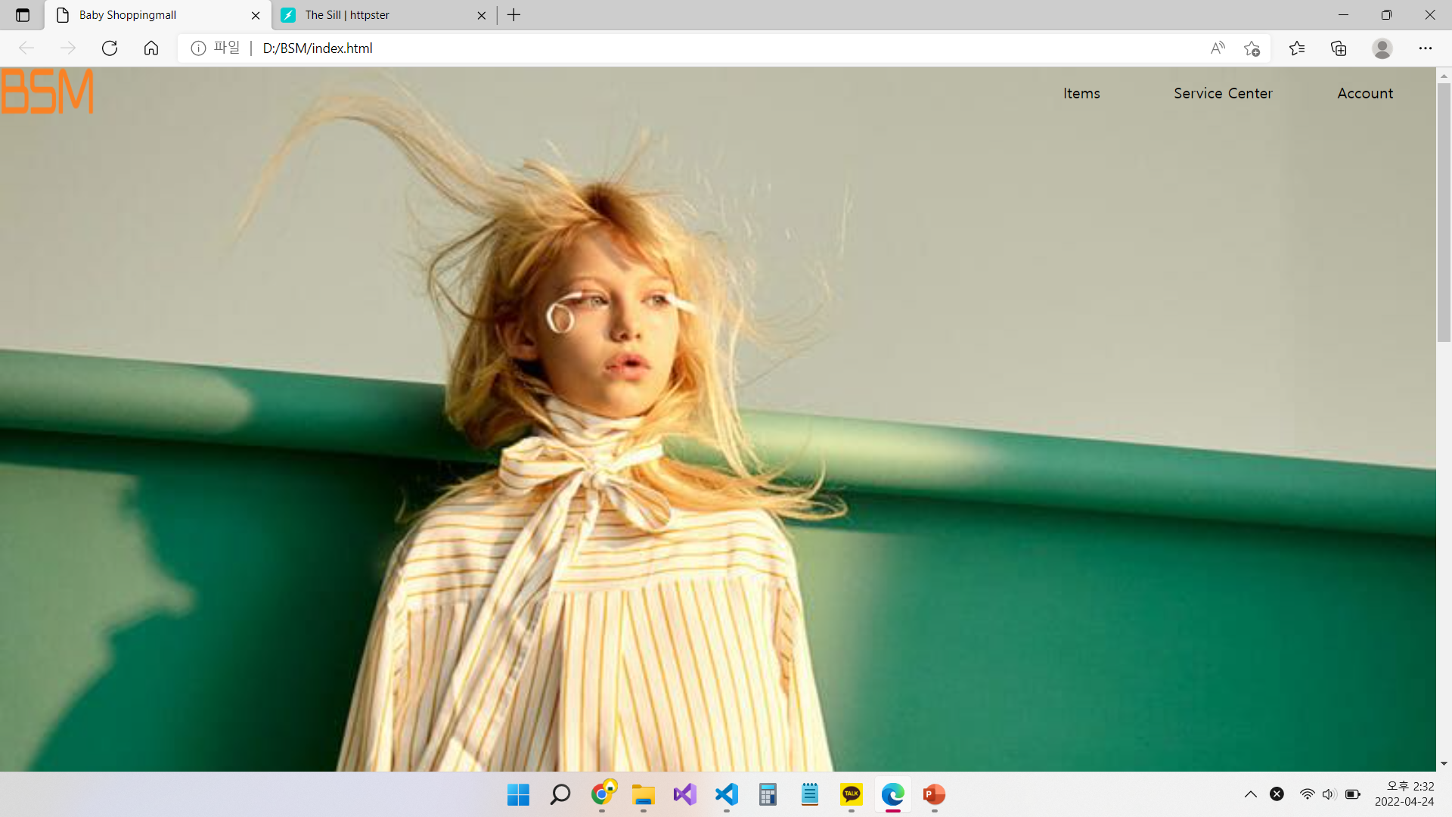Open a new browser tab
The height and width of the screenshot is (817, 1452).
coord(514,15)
